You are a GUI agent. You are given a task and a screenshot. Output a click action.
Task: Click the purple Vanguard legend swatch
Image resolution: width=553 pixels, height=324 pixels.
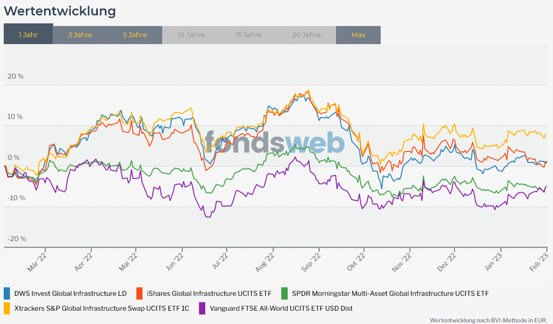202,308
